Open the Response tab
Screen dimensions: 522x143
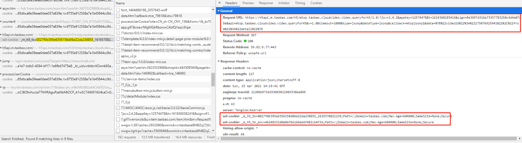click(266, 3)
